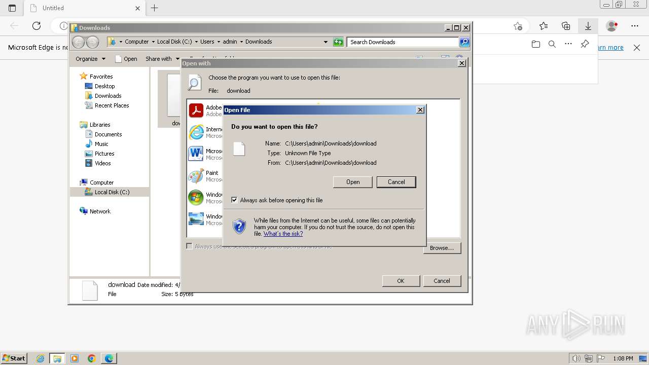Click the Browse... button
The width and height of the screenshot is (649, 365).
(x=442, y=248)
